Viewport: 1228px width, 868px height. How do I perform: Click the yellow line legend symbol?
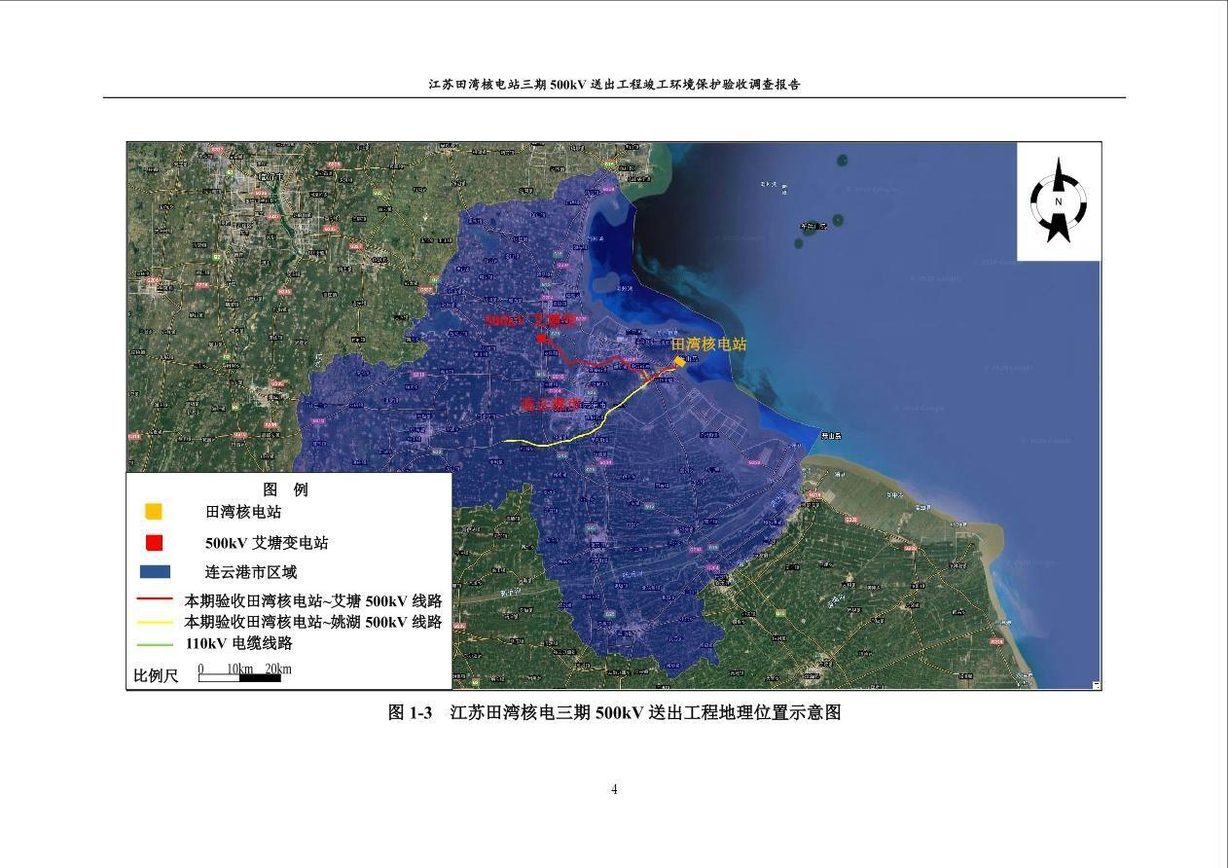155,622
